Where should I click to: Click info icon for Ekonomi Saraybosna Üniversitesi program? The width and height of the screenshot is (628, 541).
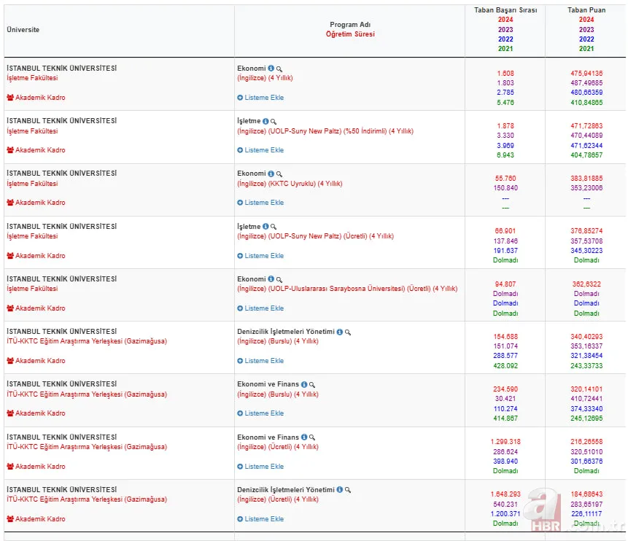(271, 279)
